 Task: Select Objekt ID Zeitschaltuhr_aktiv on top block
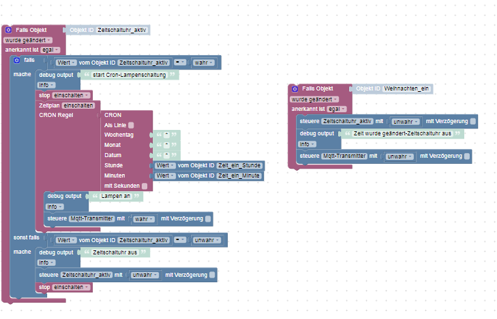tap(122, 30)
